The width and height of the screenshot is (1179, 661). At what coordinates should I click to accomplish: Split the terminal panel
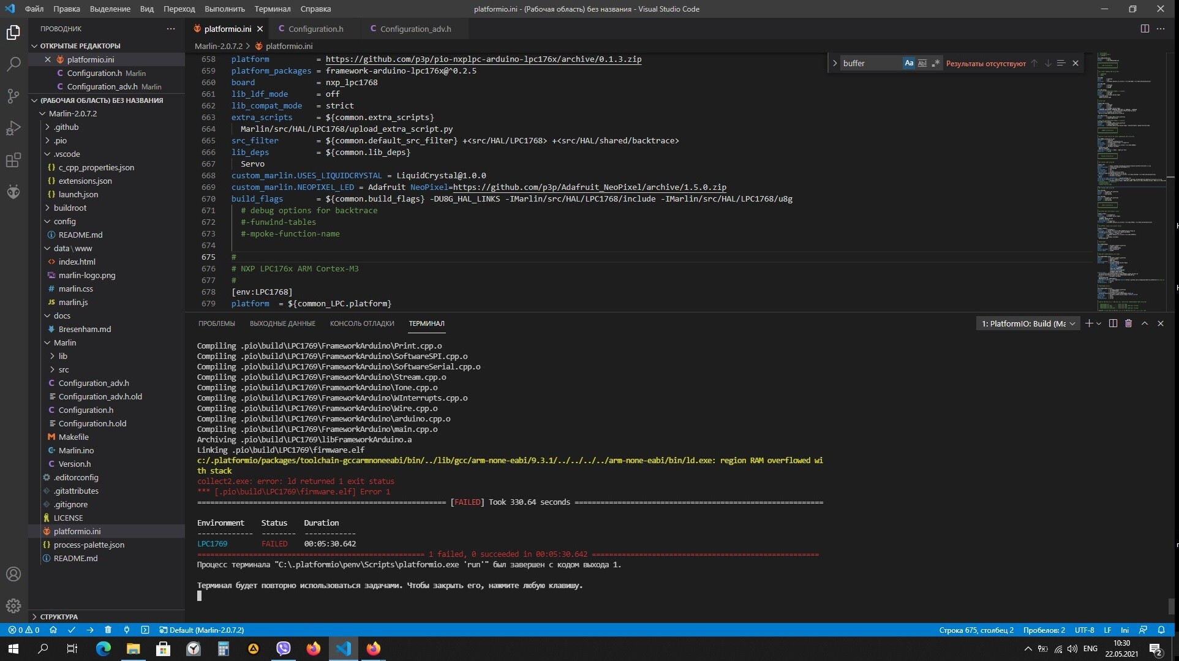pyautogui.click(x=1113, y=323)
